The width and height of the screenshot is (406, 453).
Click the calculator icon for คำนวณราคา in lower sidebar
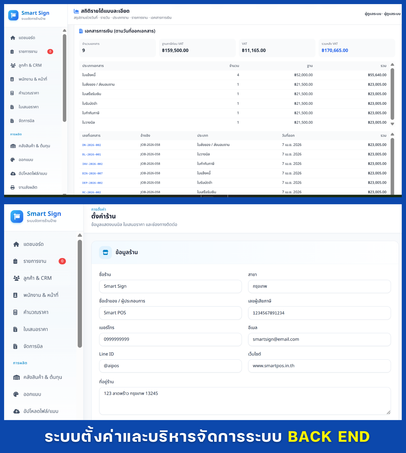15,312
